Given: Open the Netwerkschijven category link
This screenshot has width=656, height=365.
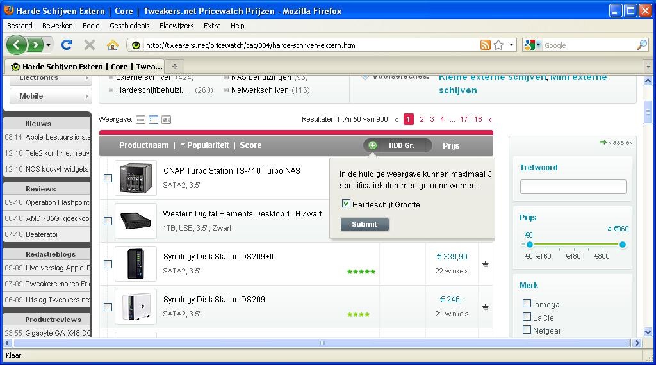Looking at the screenshot, I should pyautogui.click(x=260, y=90).
